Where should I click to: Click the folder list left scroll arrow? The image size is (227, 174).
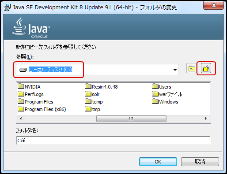click(x=21, y=118)
